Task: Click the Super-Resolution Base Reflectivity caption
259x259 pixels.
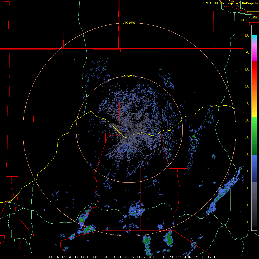Action: [131, 257]
